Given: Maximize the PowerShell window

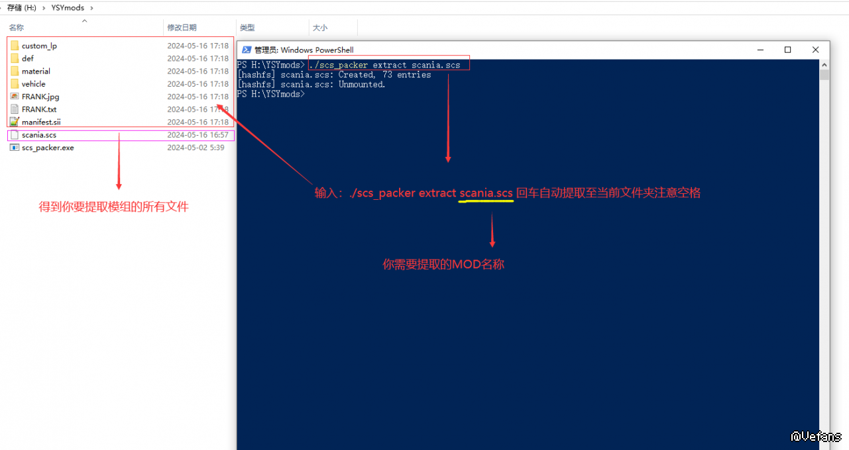Looking at the screenshot, I should pos(787,50).
